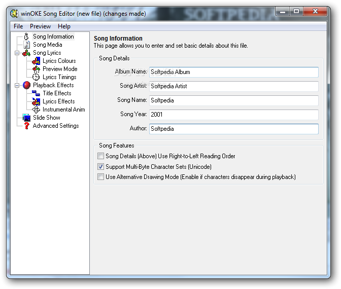
Task: Click the Lyrics Timings clock icon
Action: (x=36, y=77)
